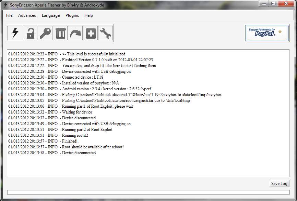297x201 pixels.
Task: Click log line 'This level is successfully initialized'
Action: tap(67, 54)
